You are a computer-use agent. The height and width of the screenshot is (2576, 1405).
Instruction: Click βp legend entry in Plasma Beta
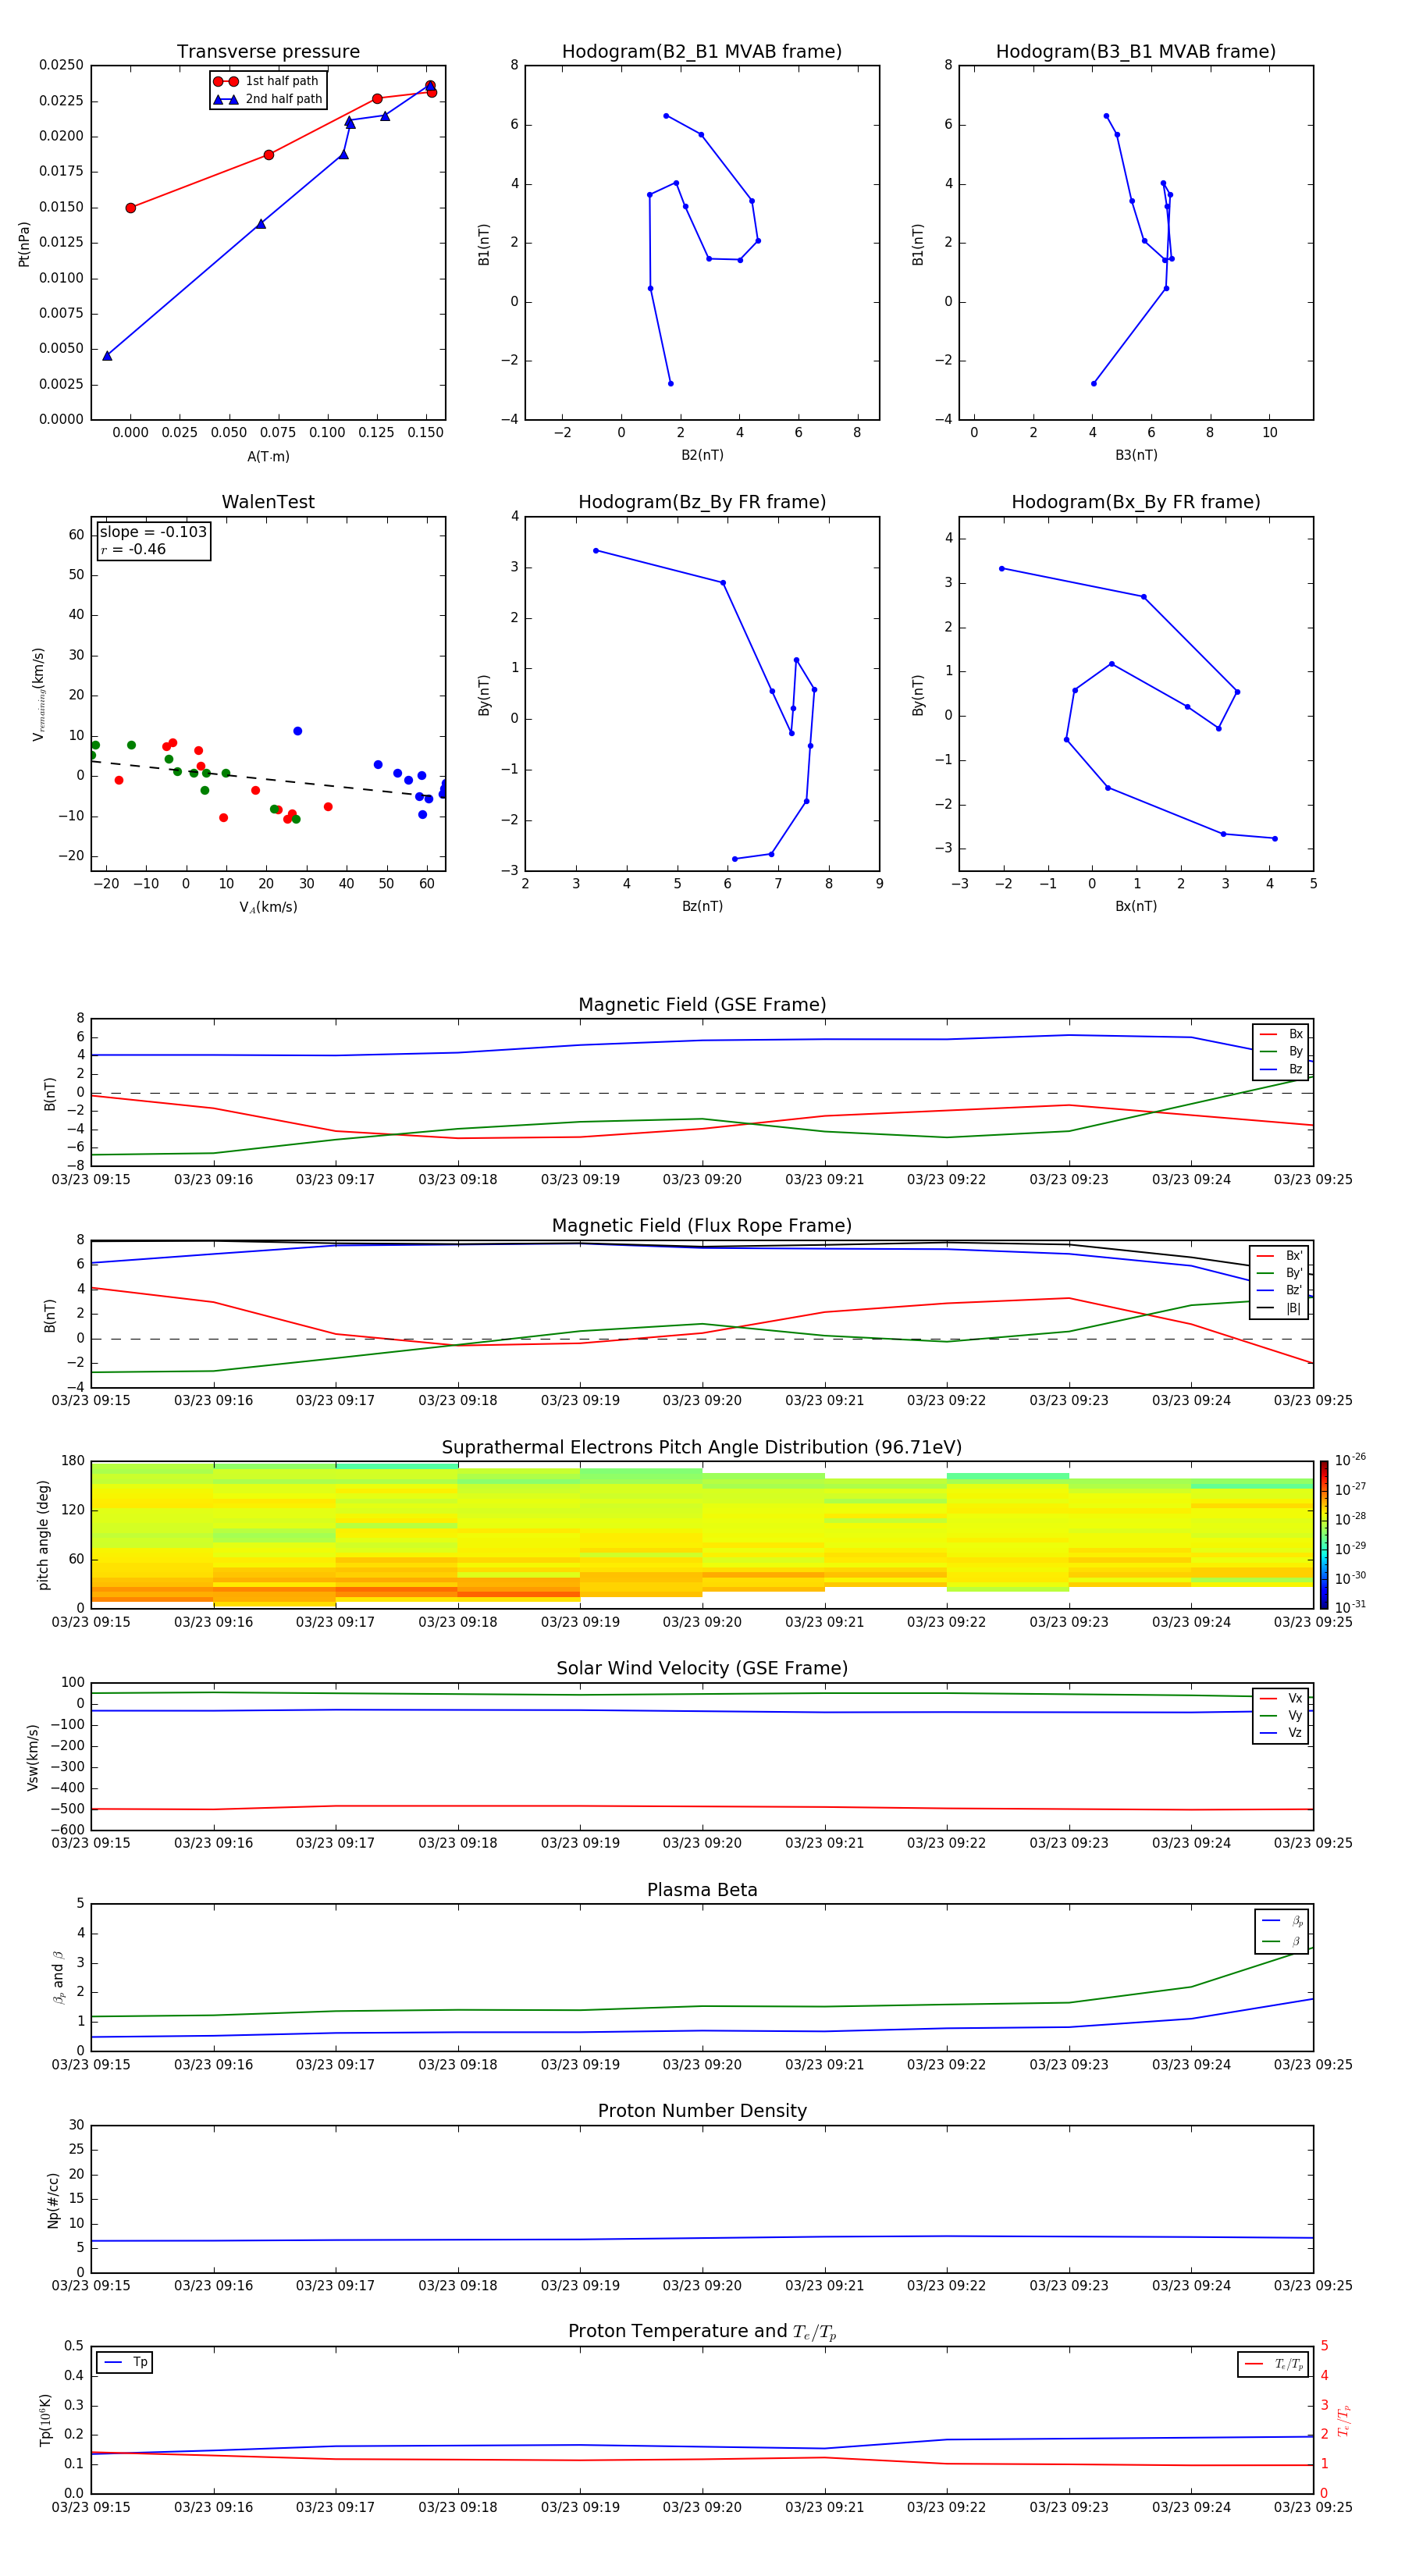[1282, 1921]
